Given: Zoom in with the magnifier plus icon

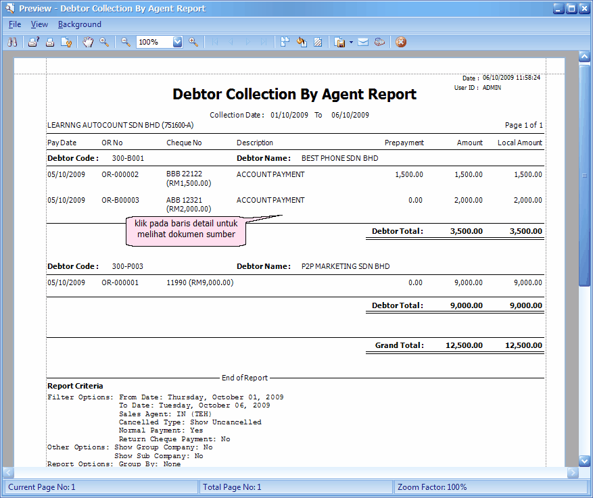Looking at the screenshot, I should [194, 42].
